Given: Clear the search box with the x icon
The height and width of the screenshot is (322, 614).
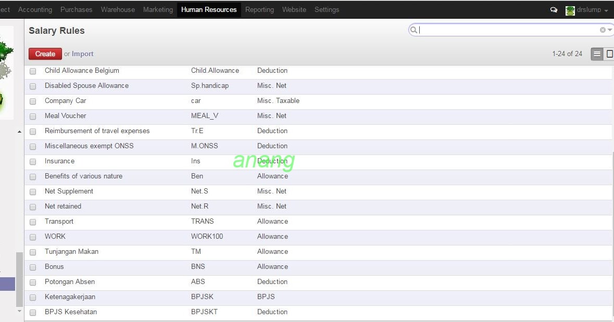Looking at the screenshot, I should point(602,30).
